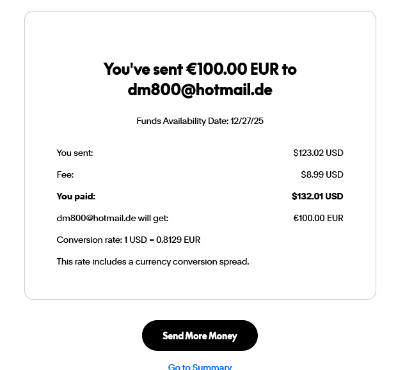
Task: Click the currency conversion spread notice
Action: (x=153, y=261)
